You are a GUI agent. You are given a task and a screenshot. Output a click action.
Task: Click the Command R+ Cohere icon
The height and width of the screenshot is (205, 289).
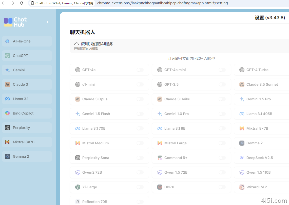pyautogui.click(x=160, y=158)
